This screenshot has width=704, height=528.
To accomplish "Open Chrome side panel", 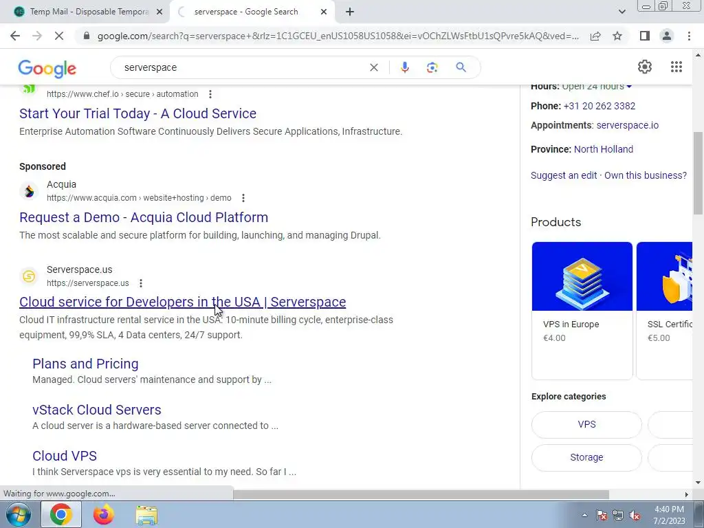I will click(645, 36).
